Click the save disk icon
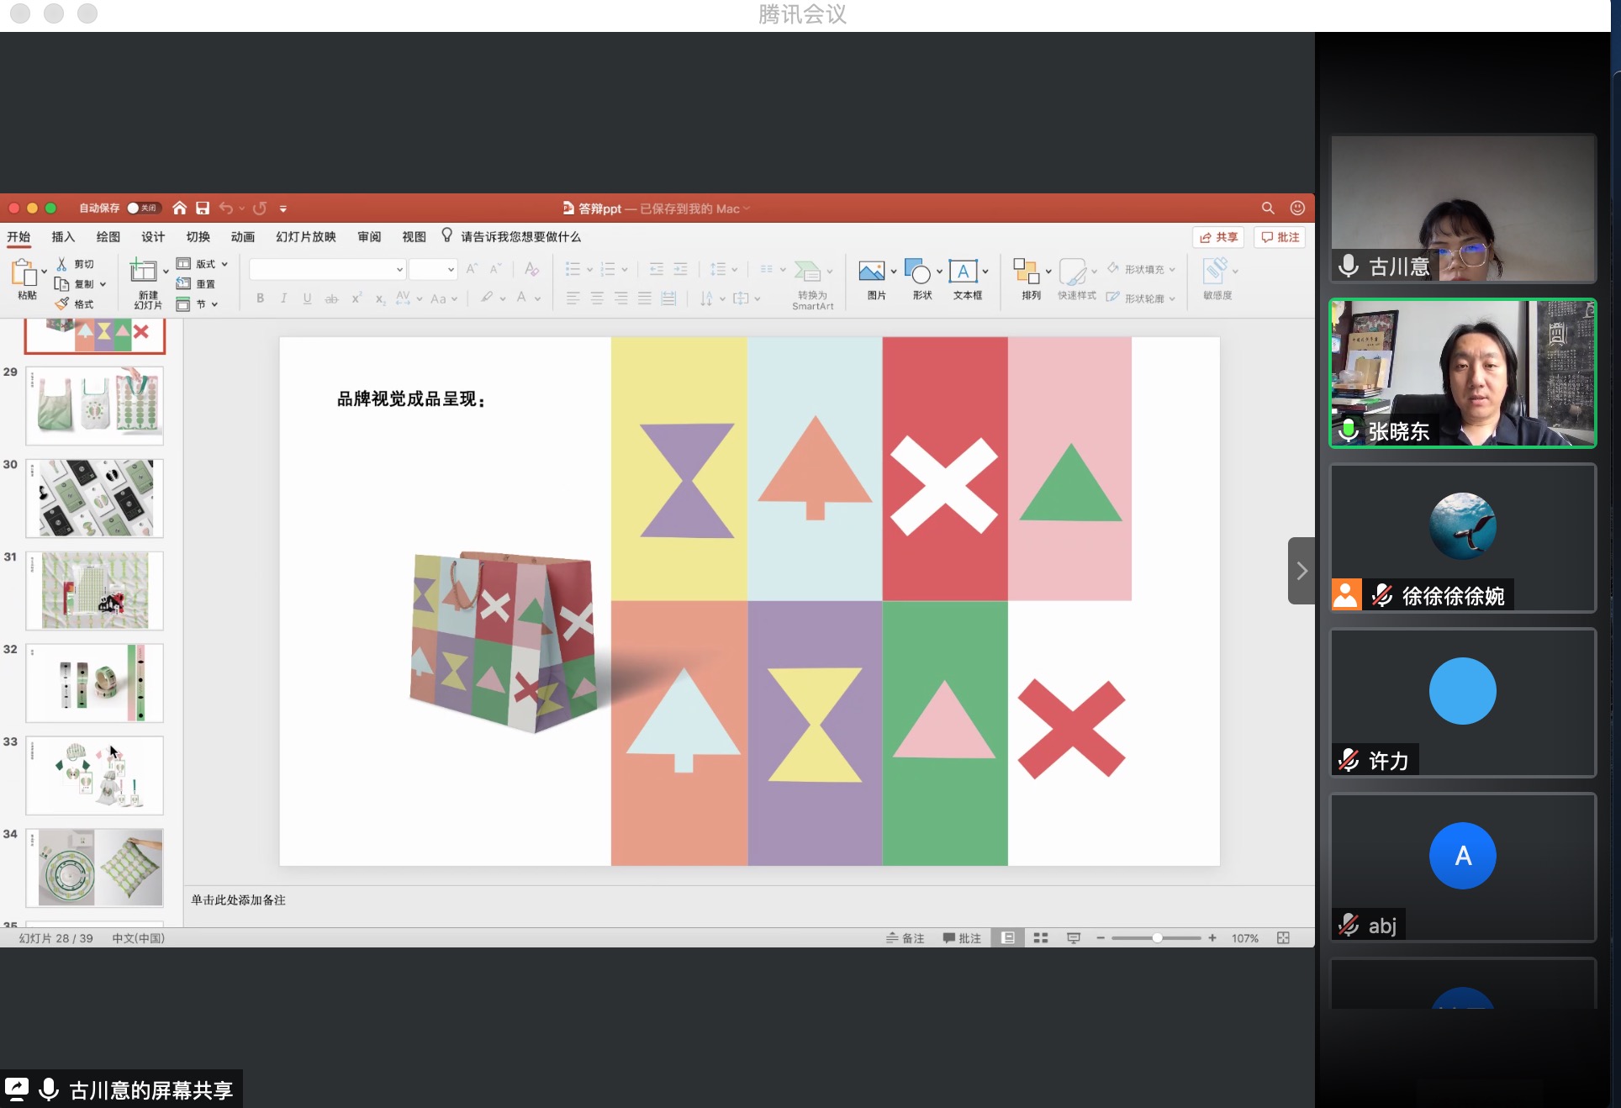This screenshot has width=1621, height=1108. [203, 208]
